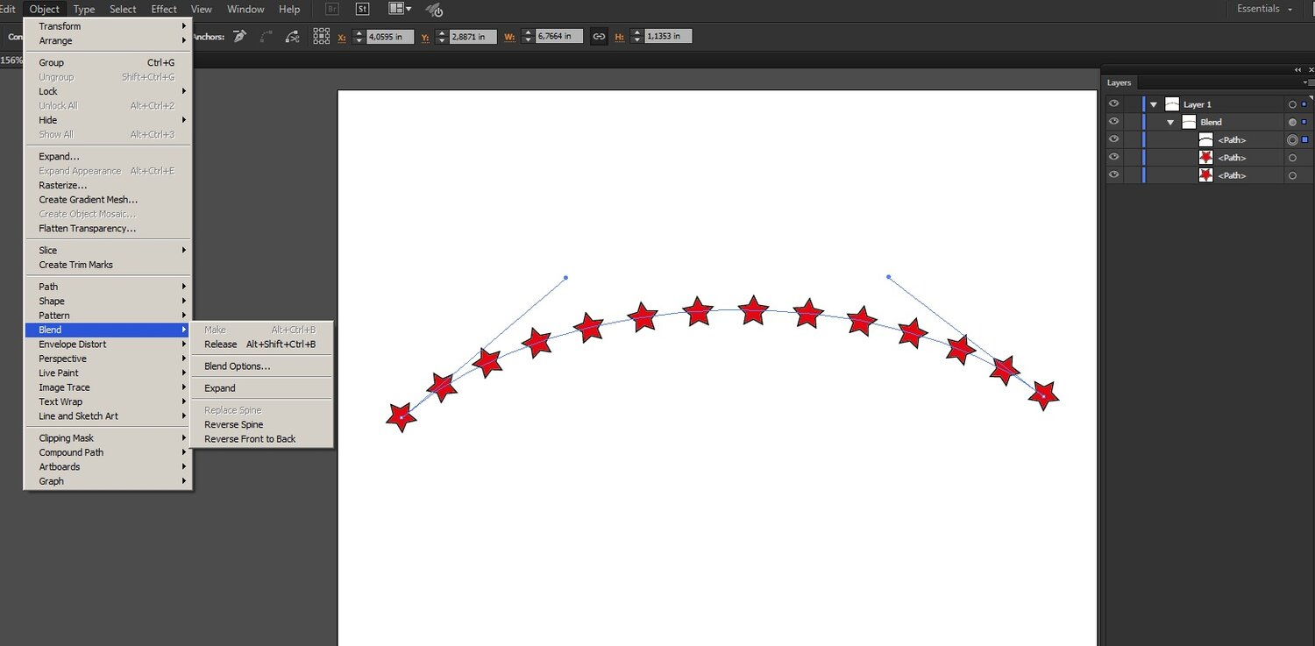Choose Reverse Front to Back

coord(261,439)
